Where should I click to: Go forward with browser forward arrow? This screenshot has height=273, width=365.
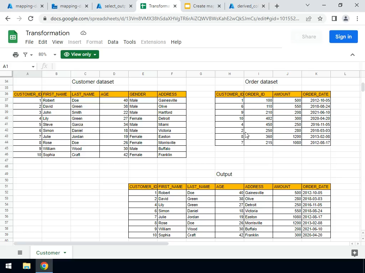tap(19, 18)
